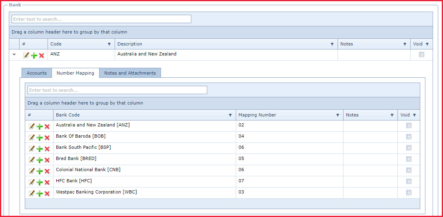Add row beside Westpac Banking Corporation [WBC]
Viewport: 443px width, 217px height.
tap(40, 193)
